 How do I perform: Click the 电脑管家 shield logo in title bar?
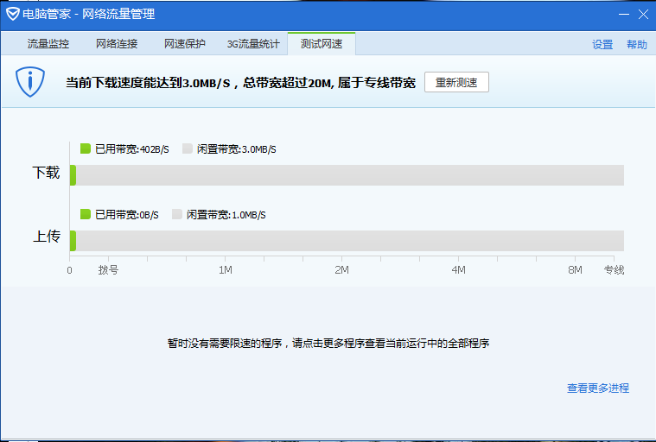(11, 15)
